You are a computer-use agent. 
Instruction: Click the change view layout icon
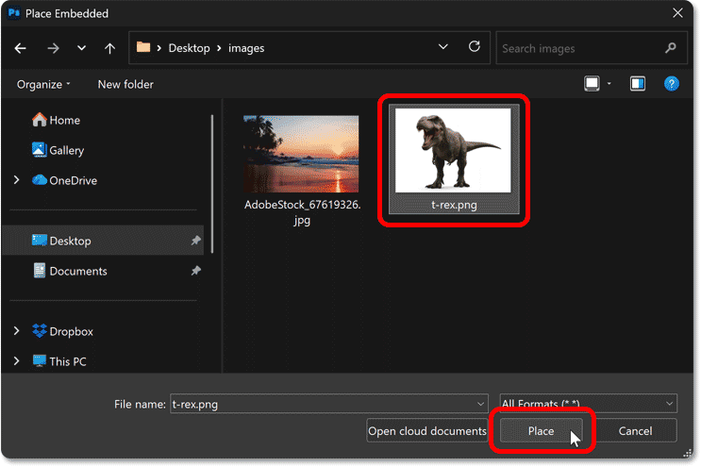point(592,84)
